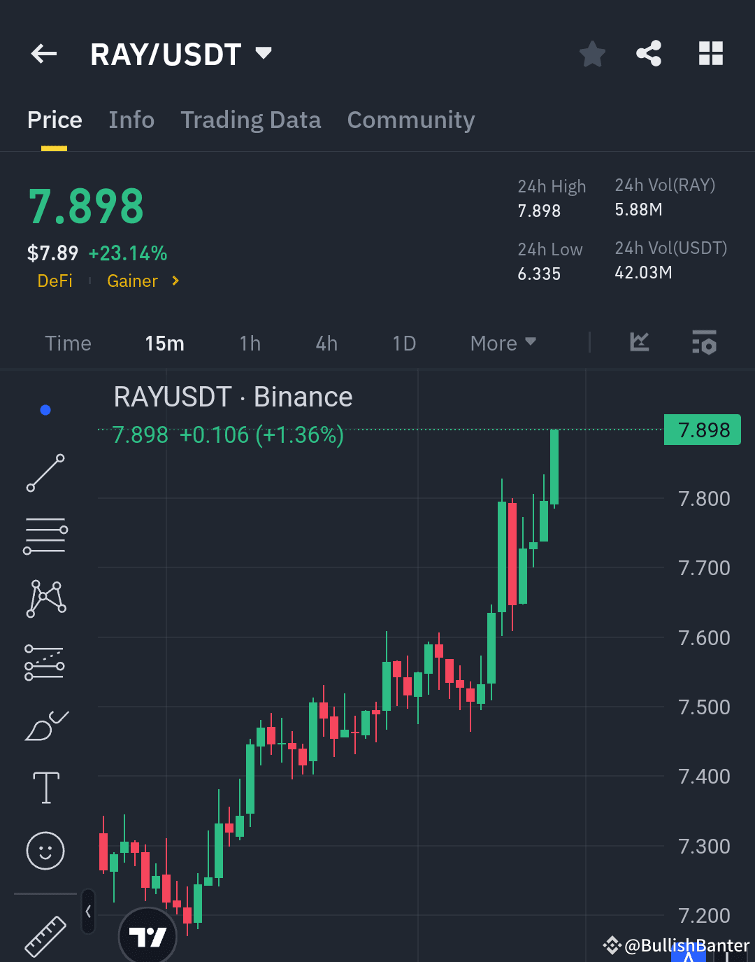The height and width of the screenshot is (962, 755).
Task: Select the horizontal lines pitchfork tool
Action: (x=45, y=536)
